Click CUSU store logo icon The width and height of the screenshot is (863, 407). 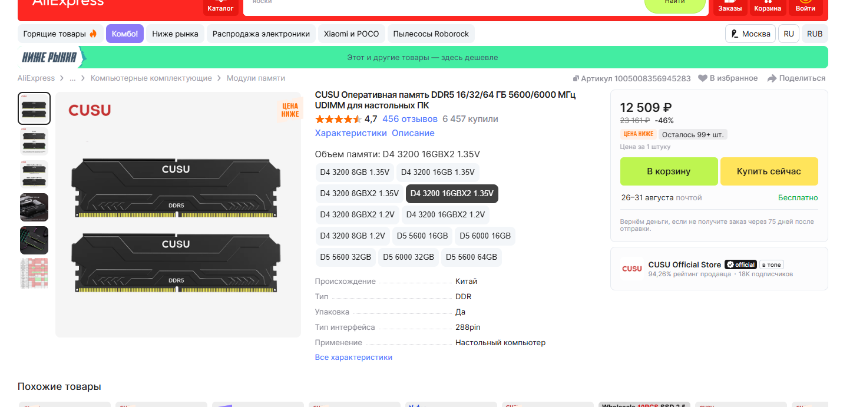tap(632, 269)
